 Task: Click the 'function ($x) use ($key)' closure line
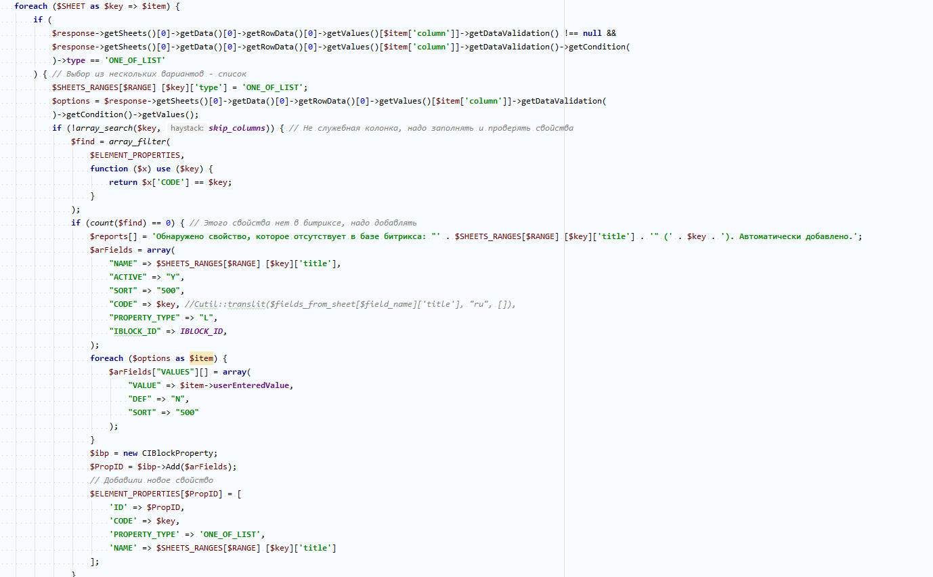click(x=152, y=169)
